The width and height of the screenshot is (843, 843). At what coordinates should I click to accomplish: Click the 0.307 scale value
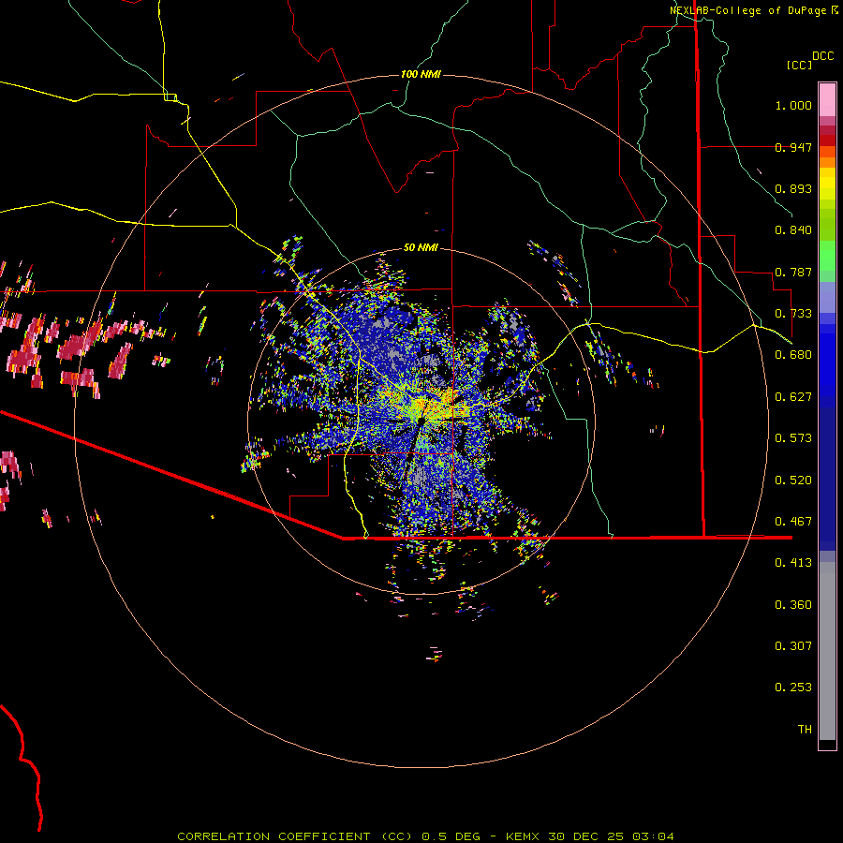[x=793, y=646]
